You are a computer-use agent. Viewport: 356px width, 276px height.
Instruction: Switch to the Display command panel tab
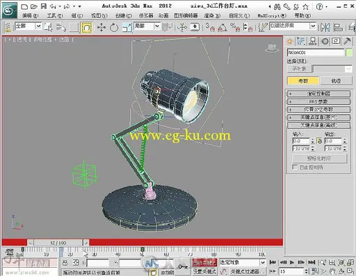tap(336, 42)
